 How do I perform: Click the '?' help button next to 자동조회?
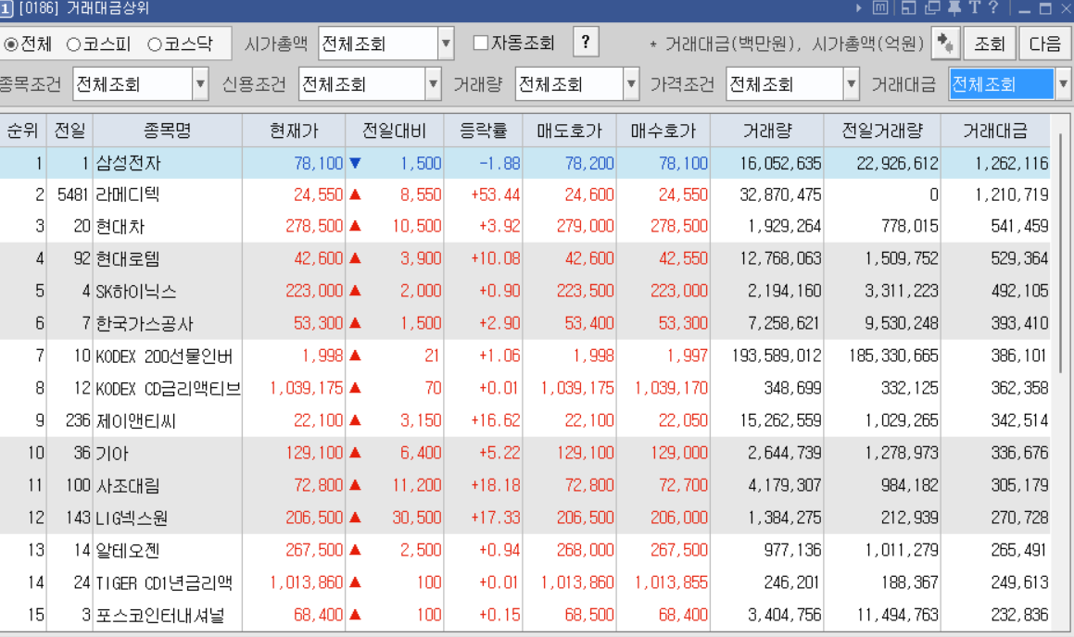[586, 43]
